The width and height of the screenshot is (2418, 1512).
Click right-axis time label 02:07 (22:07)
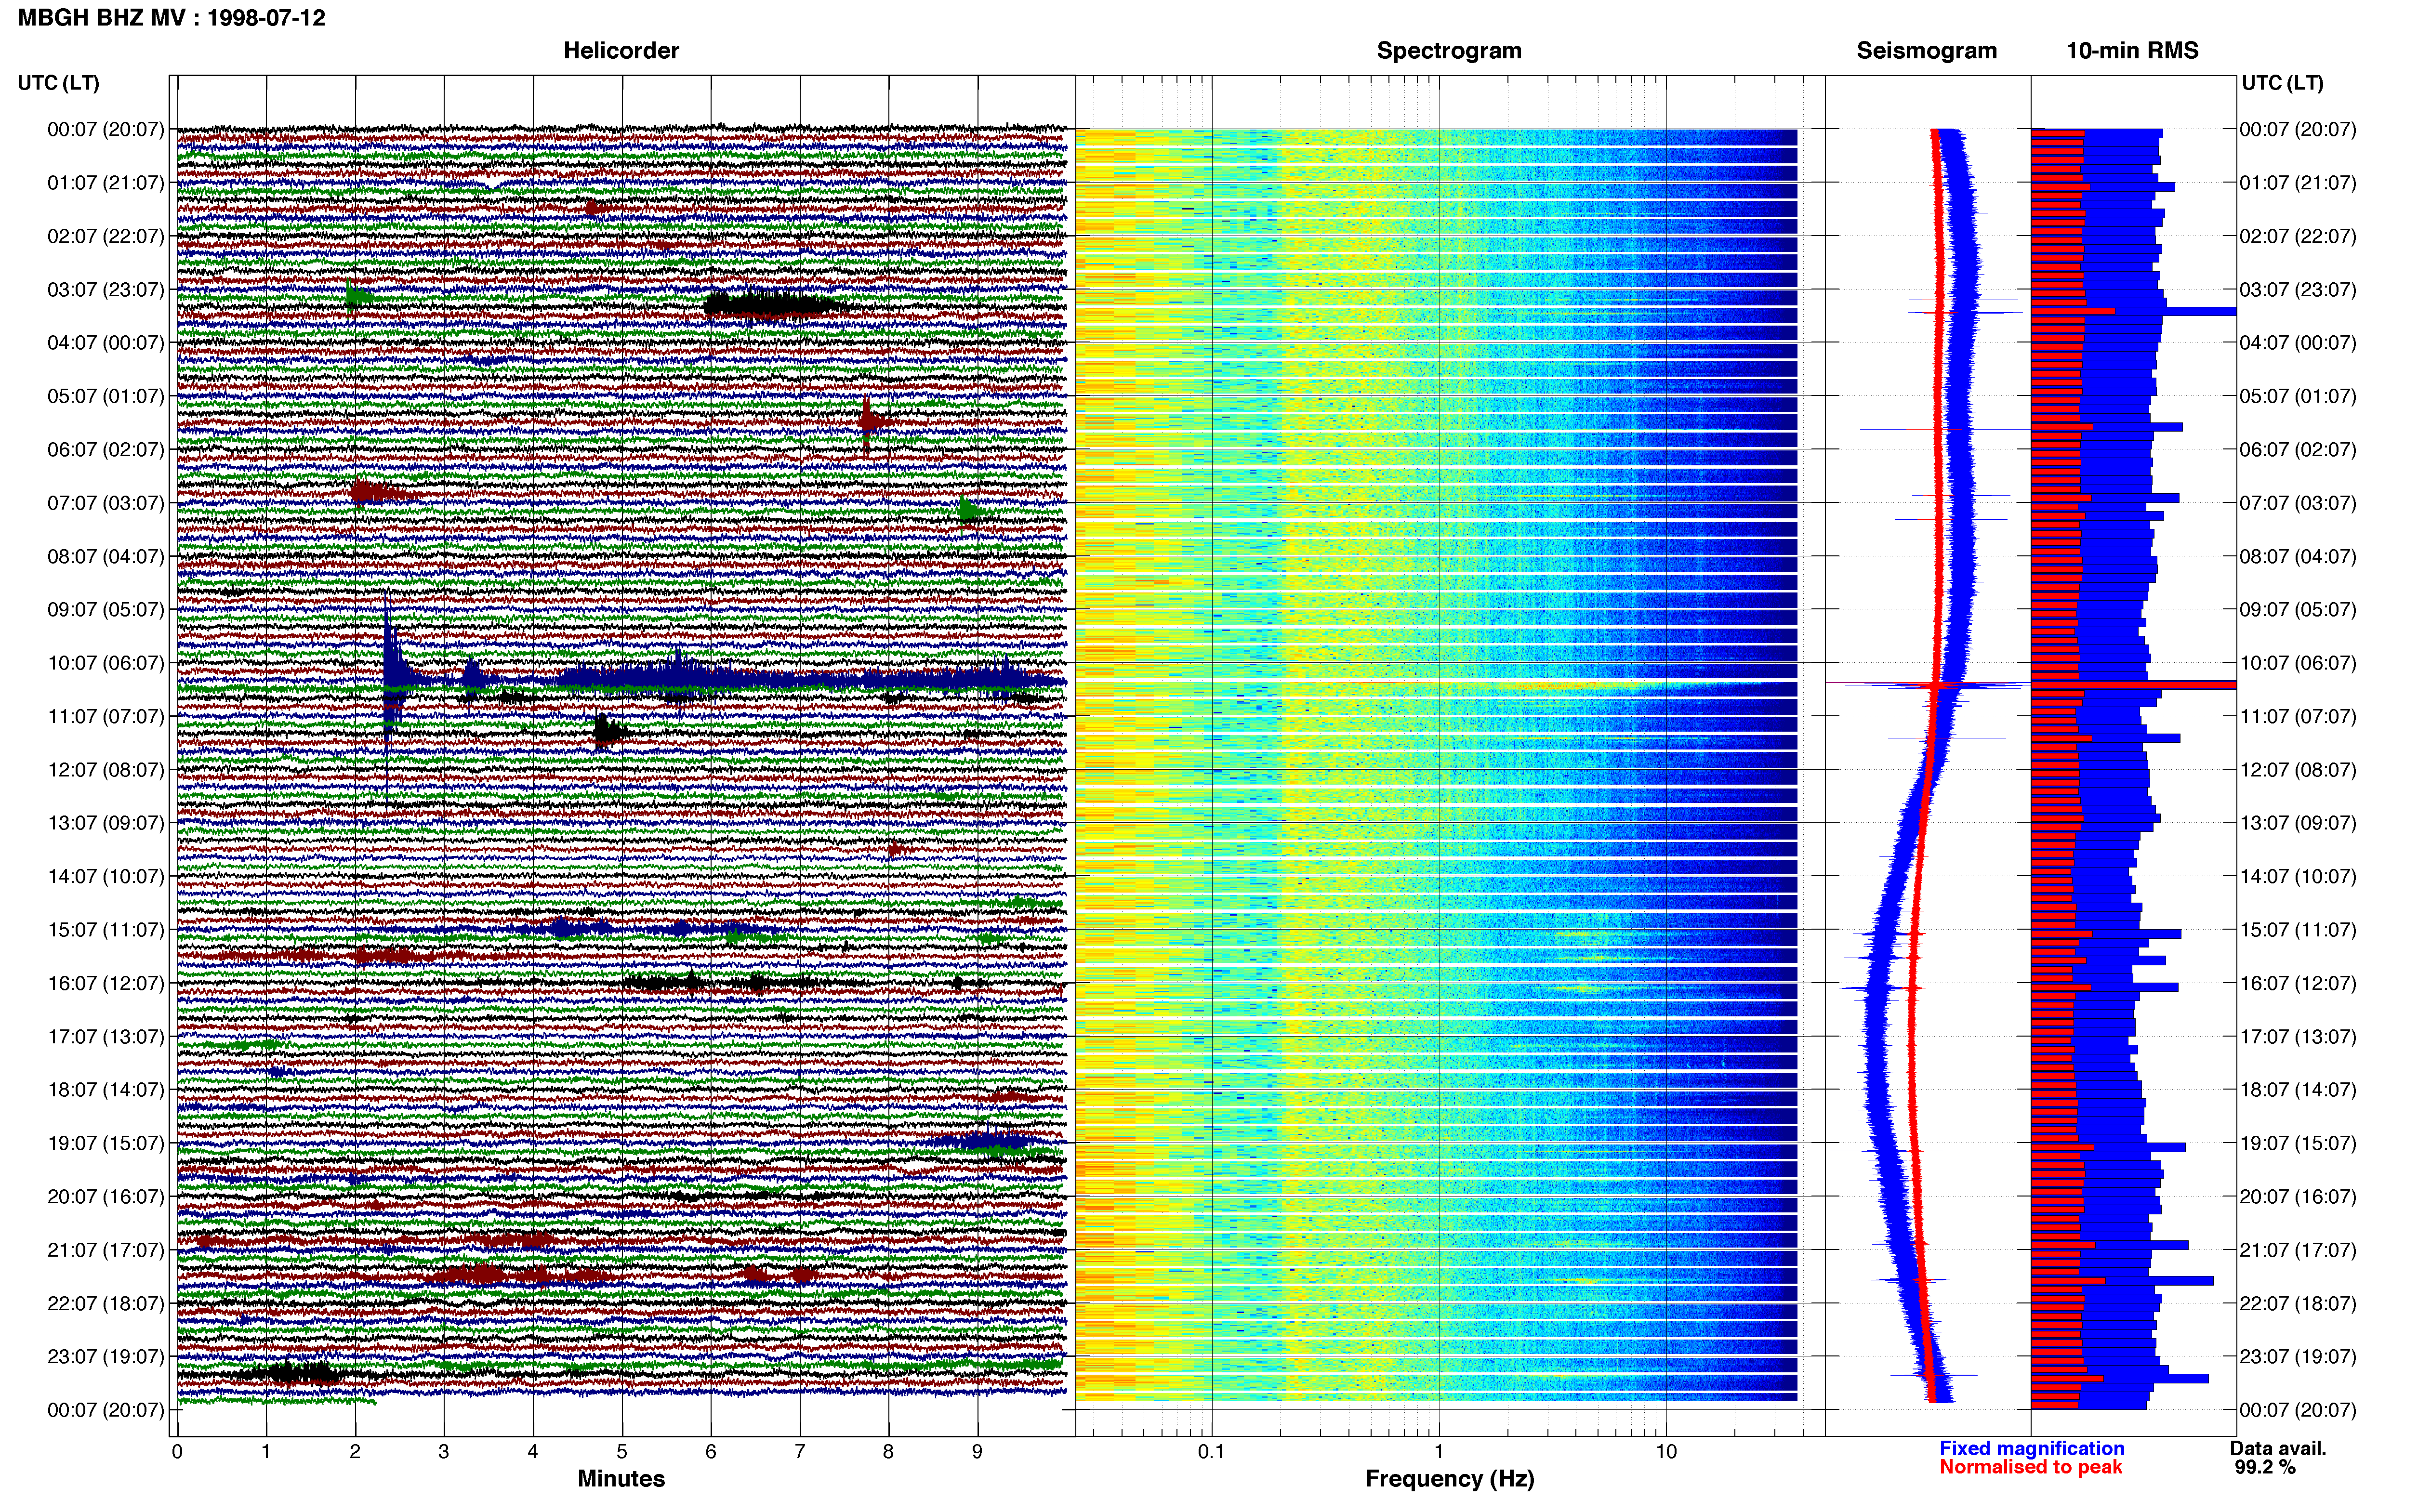tap(2298, 237)
